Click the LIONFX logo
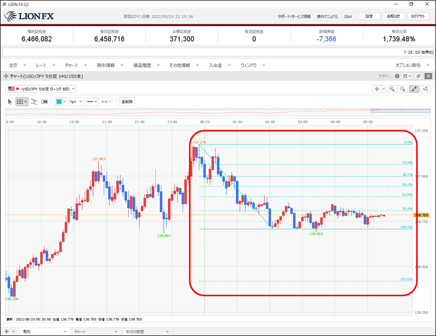This screenshot has width=436, height=336. pyautogui.click(x=29, y=16)
